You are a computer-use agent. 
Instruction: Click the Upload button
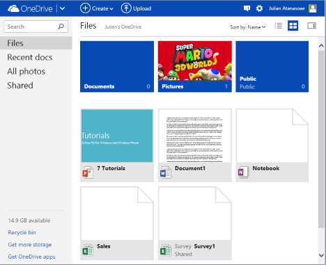136,8
